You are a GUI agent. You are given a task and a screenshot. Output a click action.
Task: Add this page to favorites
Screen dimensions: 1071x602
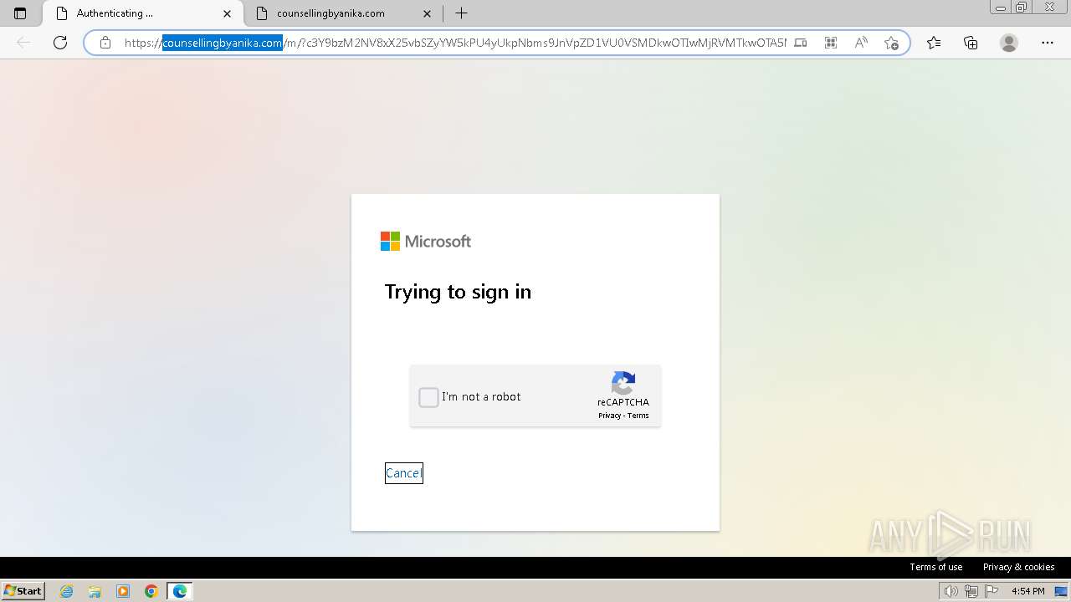coord(891,43)
